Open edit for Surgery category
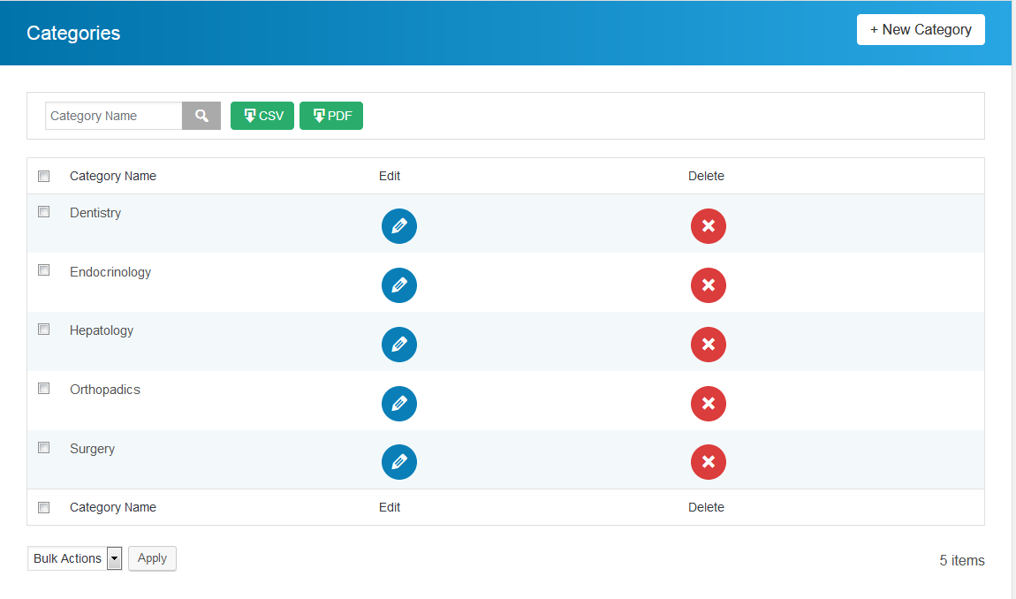Viewport: 1016px width, 599px height. pyautogui.click(x=398, y=462)
